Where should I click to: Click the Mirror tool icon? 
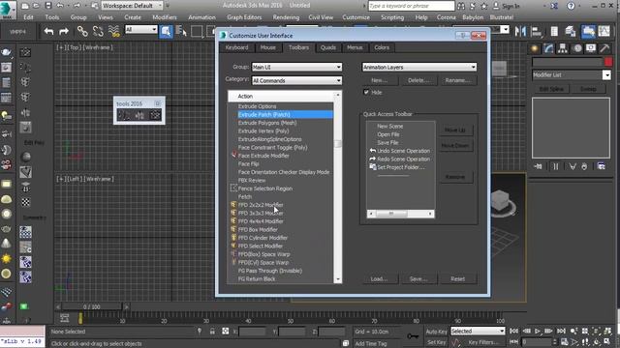point(520,31)
